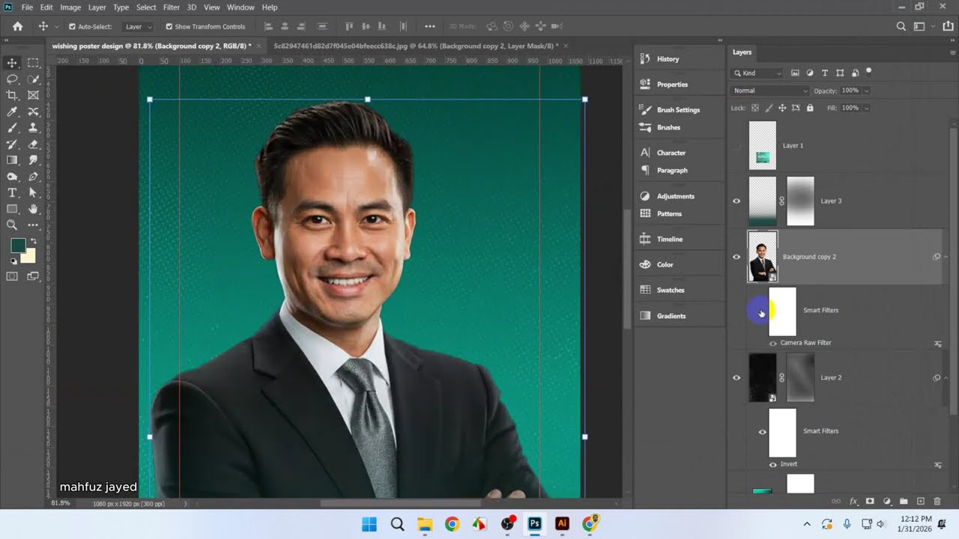Swap foreground and background colors
The image size is (959, 539).
(33, 241)
